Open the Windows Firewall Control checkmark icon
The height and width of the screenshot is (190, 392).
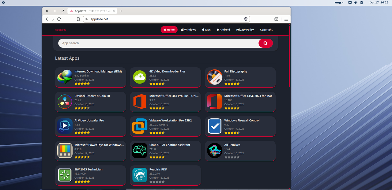pos(215,126)
